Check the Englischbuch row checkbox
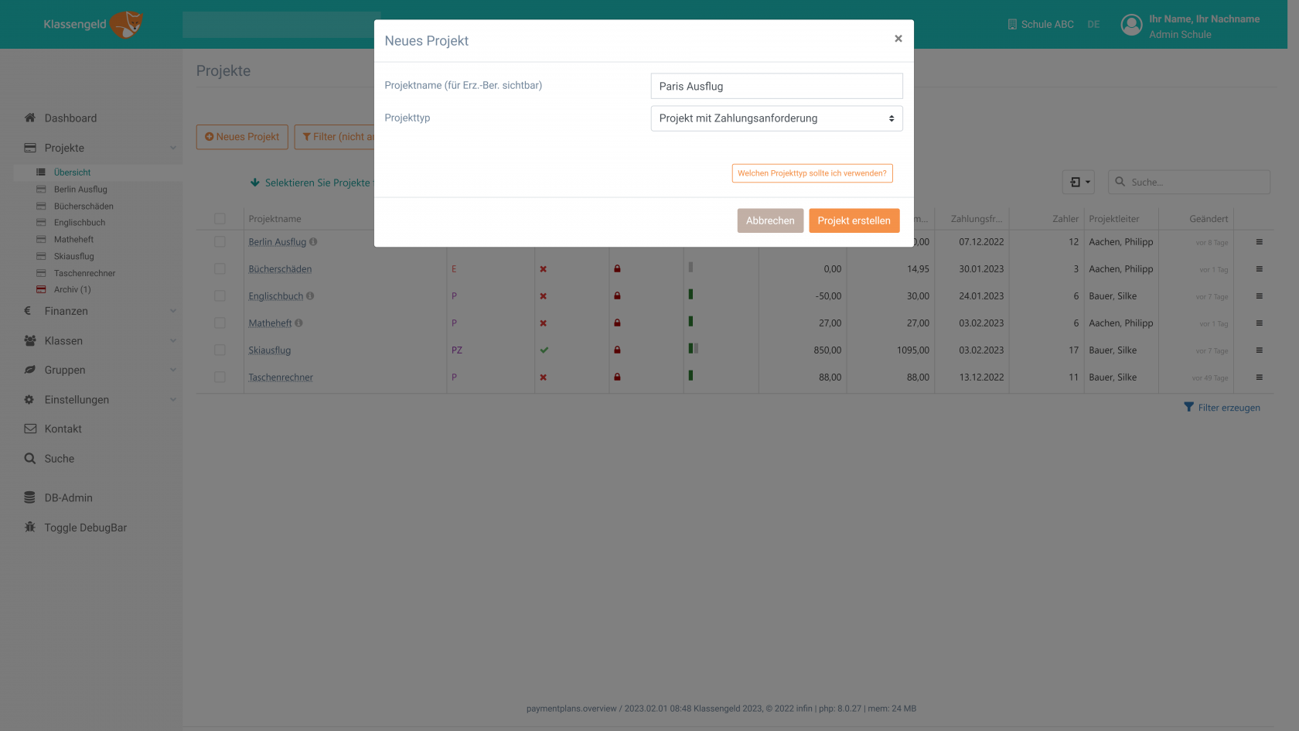 tap(220, 296)
